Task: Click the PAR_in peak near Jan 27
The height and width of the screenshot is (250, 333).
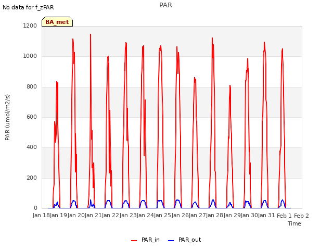Action: (x=212, y=38)
